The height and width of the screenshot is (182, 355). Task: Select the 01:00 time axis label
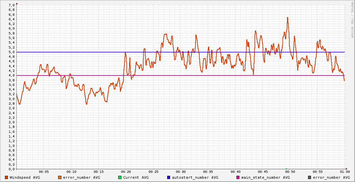click(x=344, y=172)
